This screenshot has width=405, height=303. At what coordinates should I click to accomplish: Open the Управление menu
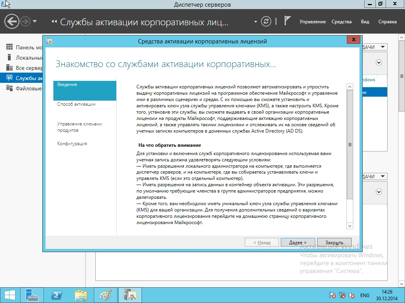point(312,22)
